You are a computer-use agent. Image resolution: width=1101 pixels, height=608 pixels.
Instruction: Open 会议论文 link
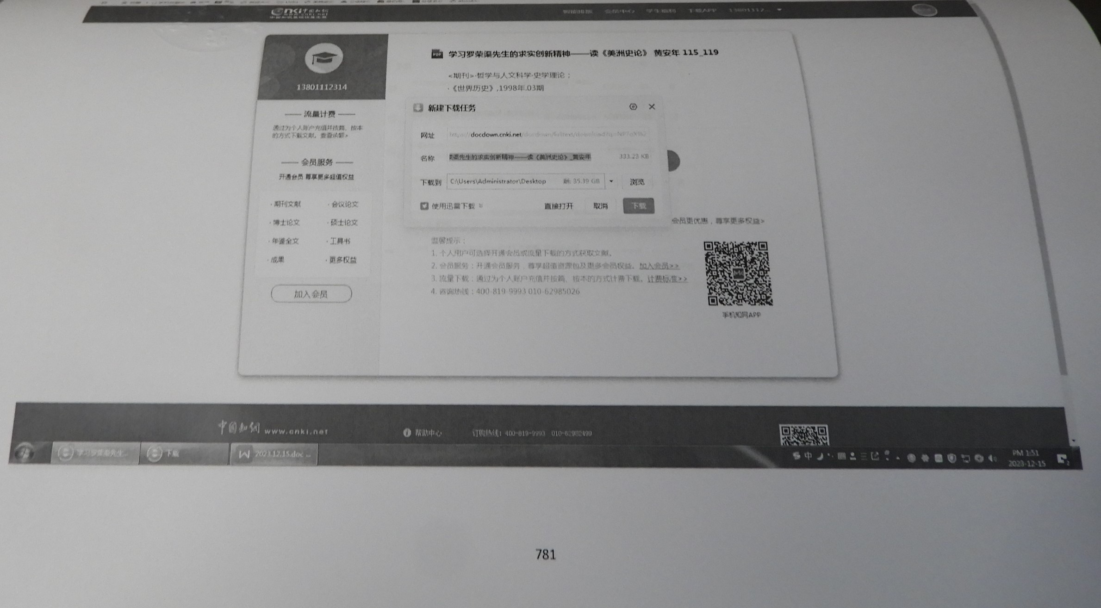345,204
